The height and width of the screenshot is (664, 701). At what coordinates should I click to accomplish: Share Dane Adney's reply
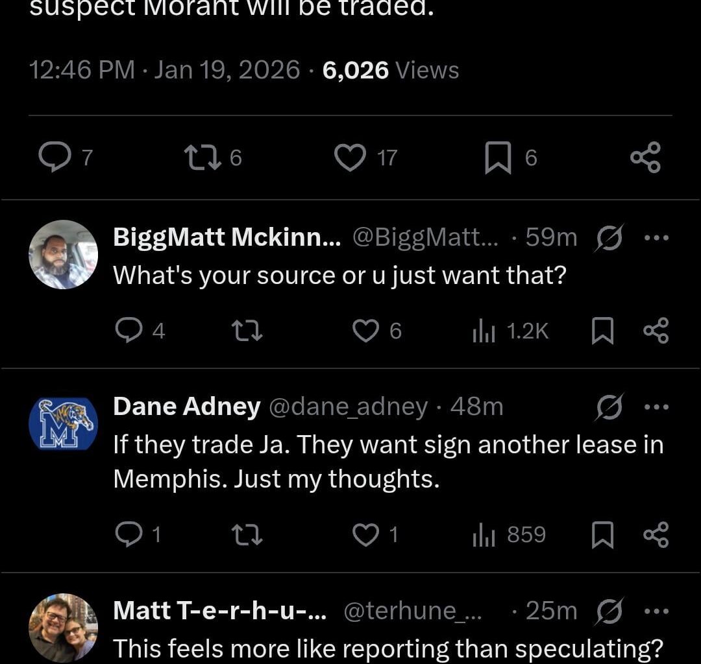click(657, 534)
